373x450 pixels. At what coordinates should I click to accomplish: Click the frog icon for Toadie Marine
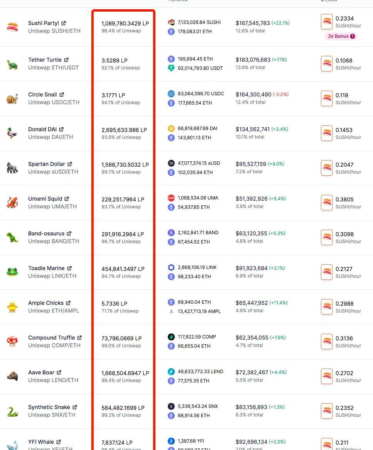12,272
